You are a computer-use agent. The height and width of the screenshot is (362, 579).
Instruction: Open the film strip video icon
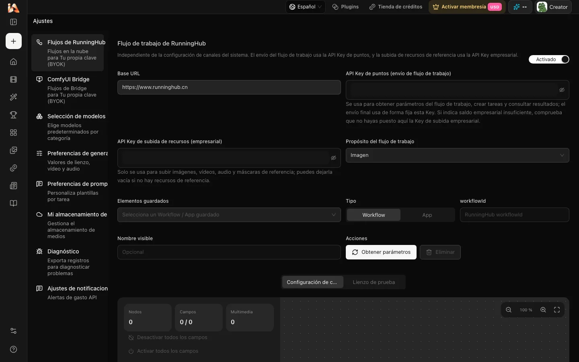(x=13, y=79)
